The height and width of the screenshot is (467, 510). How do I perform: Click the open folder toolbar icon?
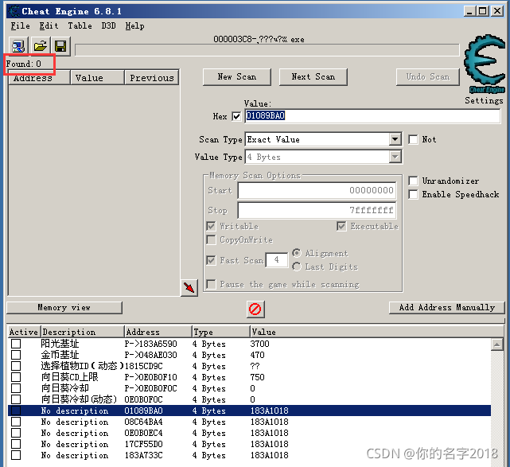[40, 46]
